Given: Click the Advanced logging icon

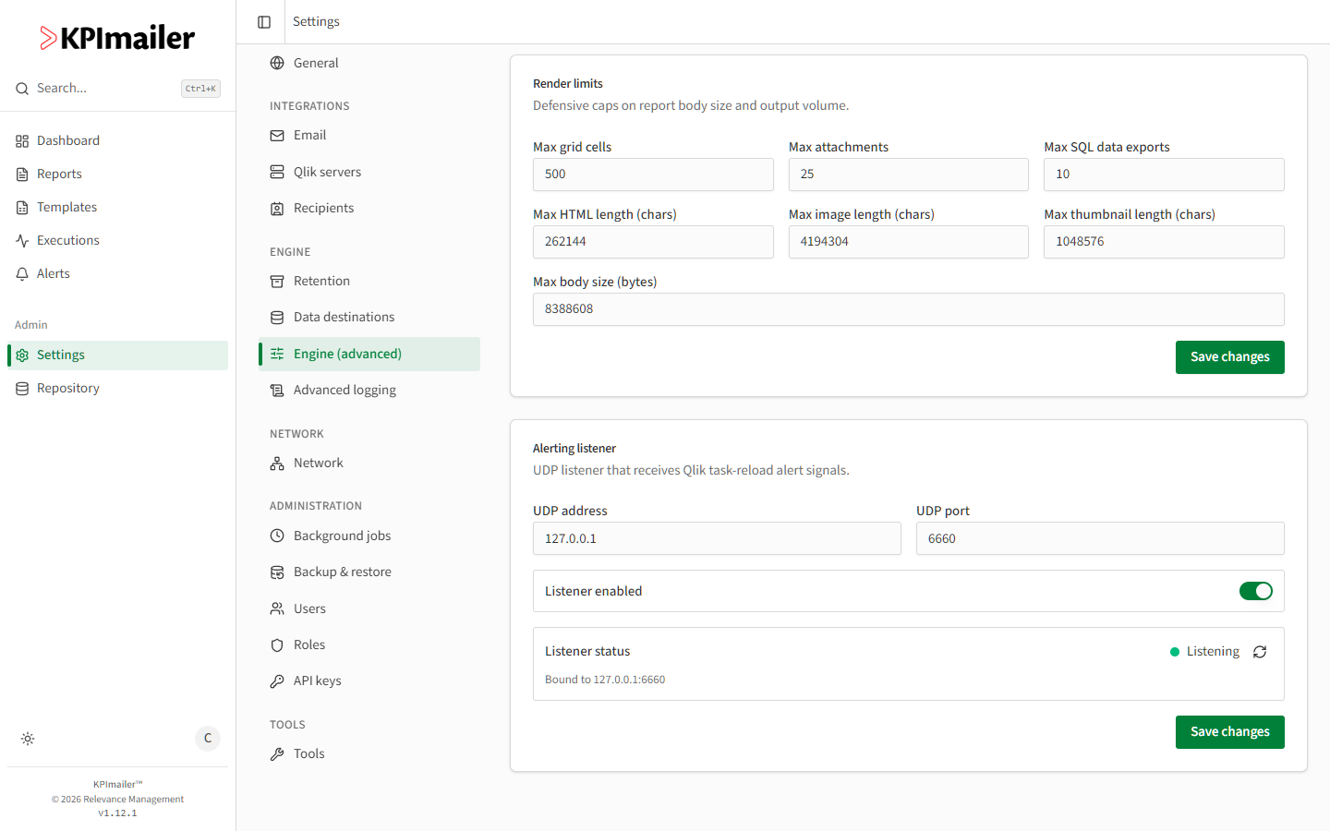Looking at the screenshot, I should [x=277, y=391].
